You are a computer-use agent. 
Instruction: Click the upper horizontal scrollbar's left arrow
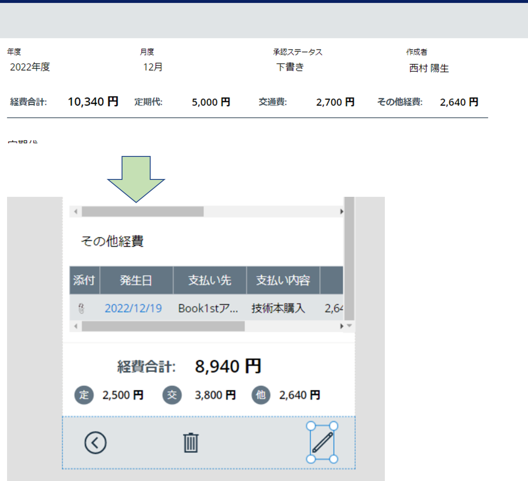click(76, 211)
